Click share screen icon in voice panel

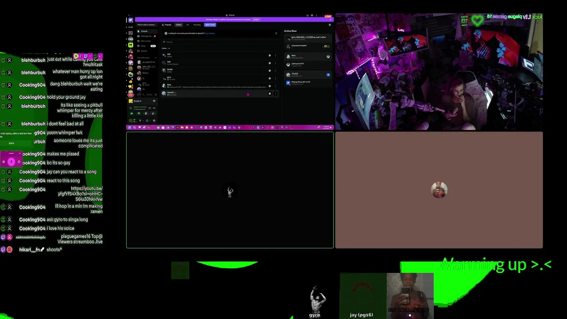point(139,113)
